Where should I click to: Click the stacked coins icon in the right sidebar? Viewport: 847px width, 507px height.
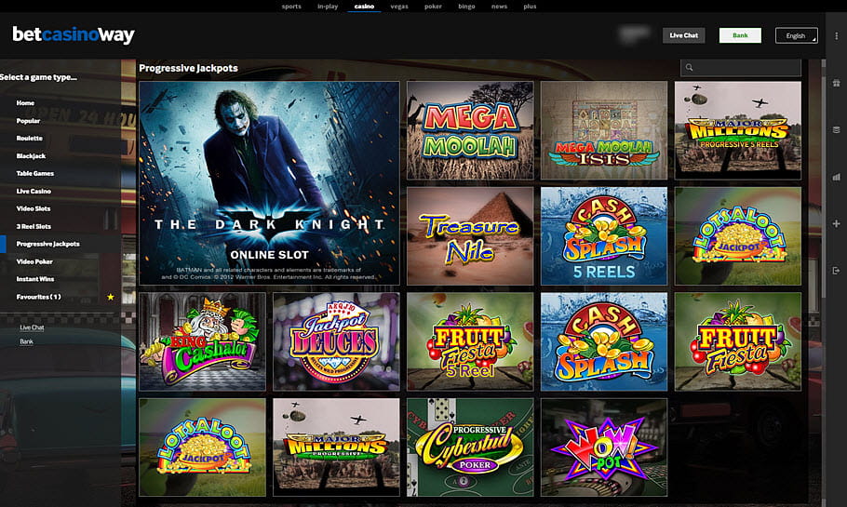836,129
